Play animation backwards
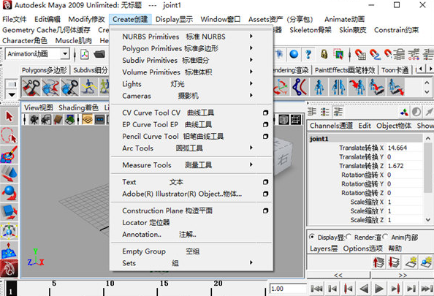This screenshot has height=296, width=434. pyautogui.click(x=364, y=289)
